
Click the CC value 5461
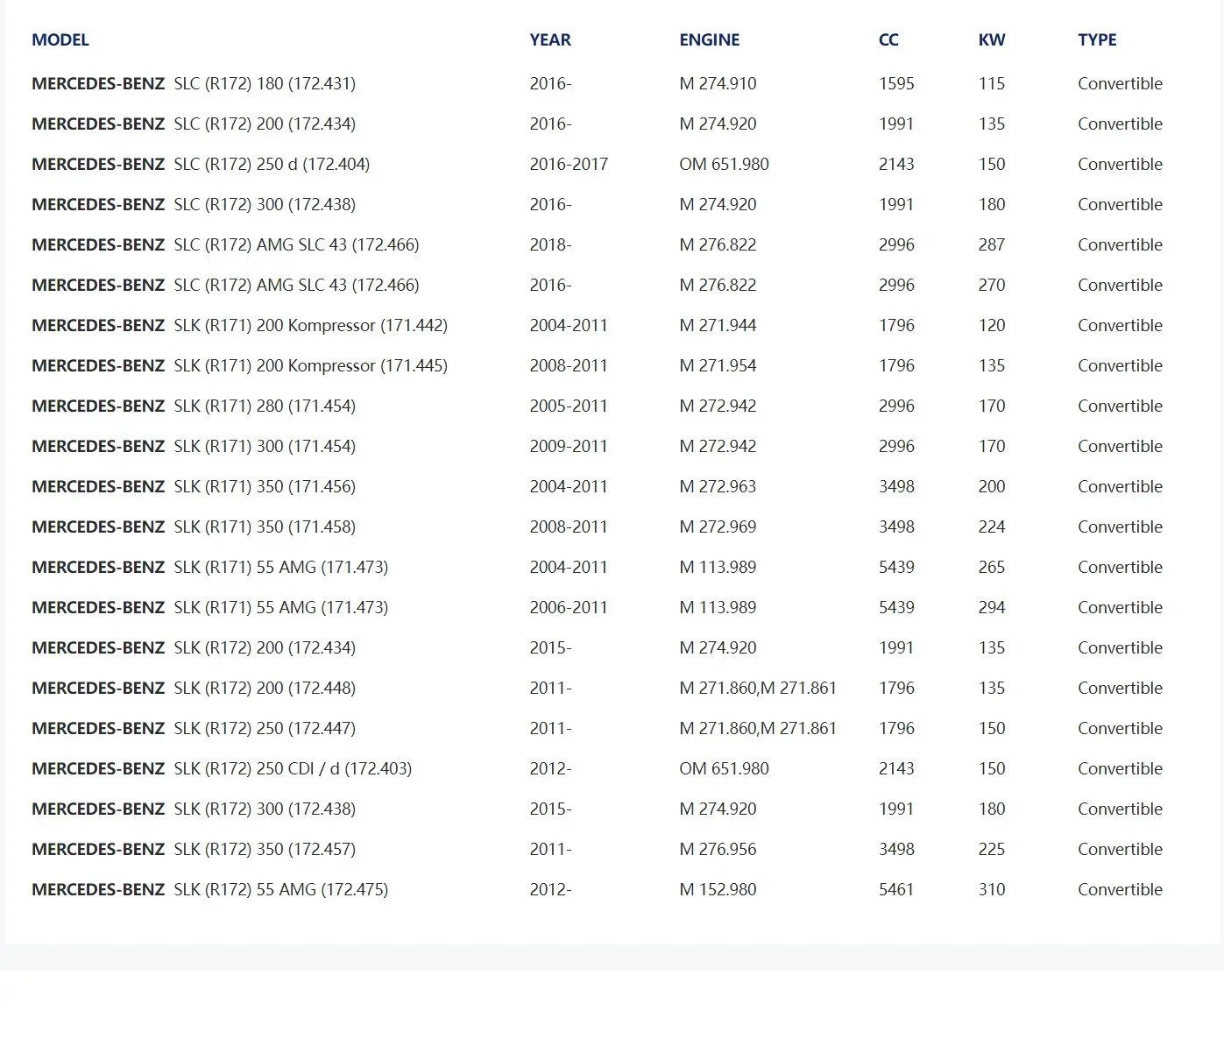tap(896, 890)
